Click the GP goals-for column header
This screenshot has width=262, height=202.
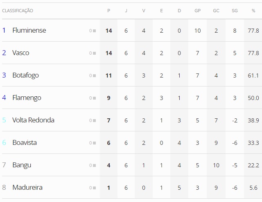197,11
